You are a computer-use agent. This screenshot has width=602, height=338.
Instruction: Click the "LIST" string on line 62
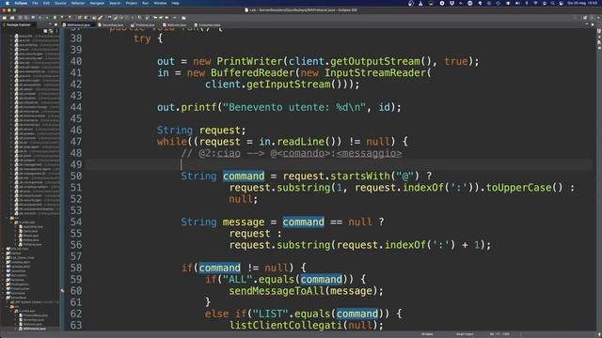pyautogui.click(x=270, y=315)
